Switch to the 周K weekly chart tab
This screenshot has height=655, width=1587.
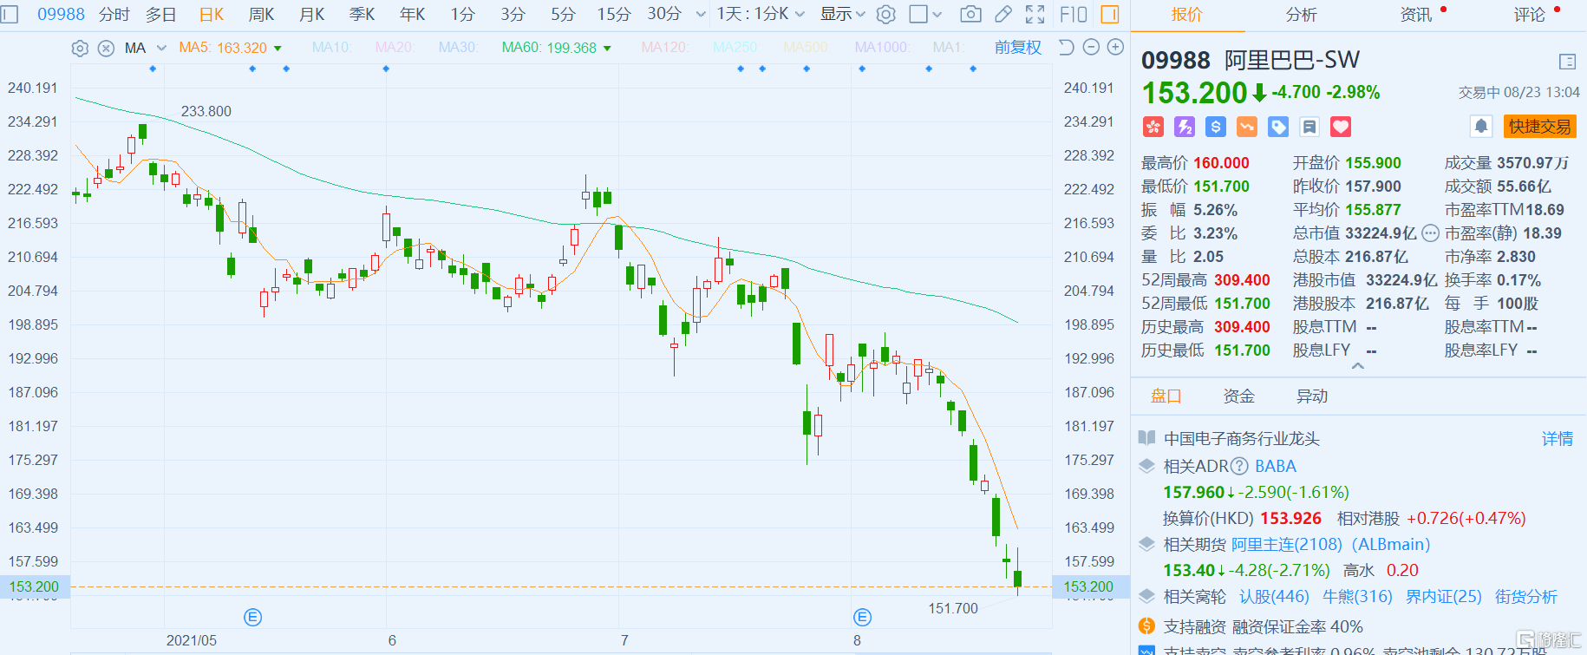[261, 14]
